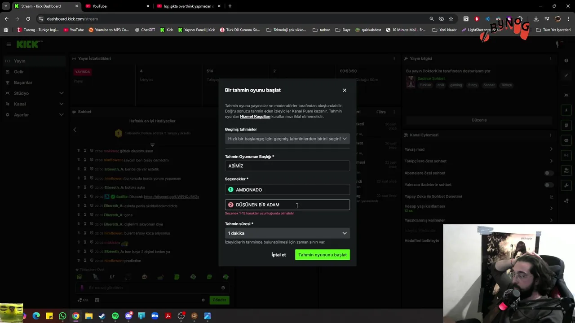The height and width of the screenshot is (323, 575).
Task: Open the Kanal Eylemleri options menu
Action: point(550,135)
